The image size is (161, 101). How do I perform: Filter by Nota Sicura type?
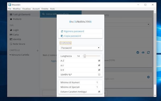(19, 44)
